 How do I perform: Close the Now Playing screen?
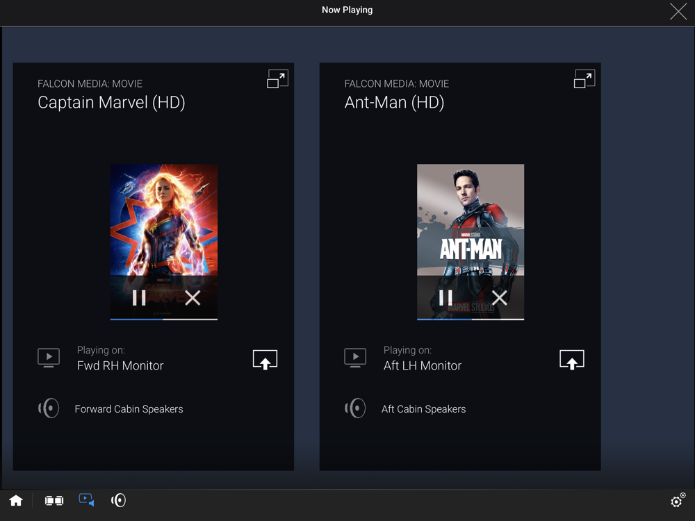tap(678, 12)
